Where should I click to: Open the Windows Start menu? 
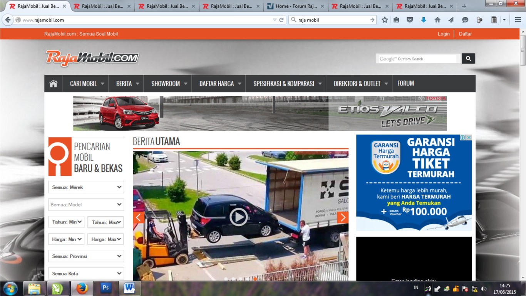tap(10, 288)
